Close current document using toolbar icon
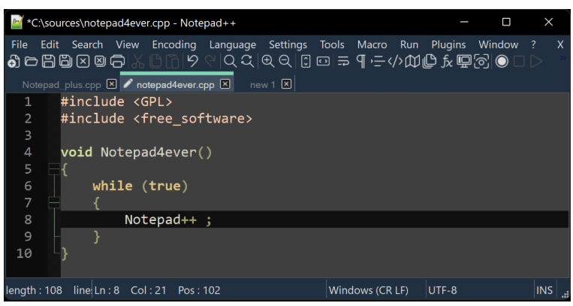Screen dimensions: 573x306 click(x=83, y=61)
